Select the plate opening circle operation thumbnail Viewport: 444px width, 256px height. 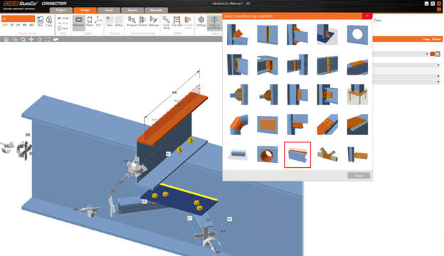(357, 35)
